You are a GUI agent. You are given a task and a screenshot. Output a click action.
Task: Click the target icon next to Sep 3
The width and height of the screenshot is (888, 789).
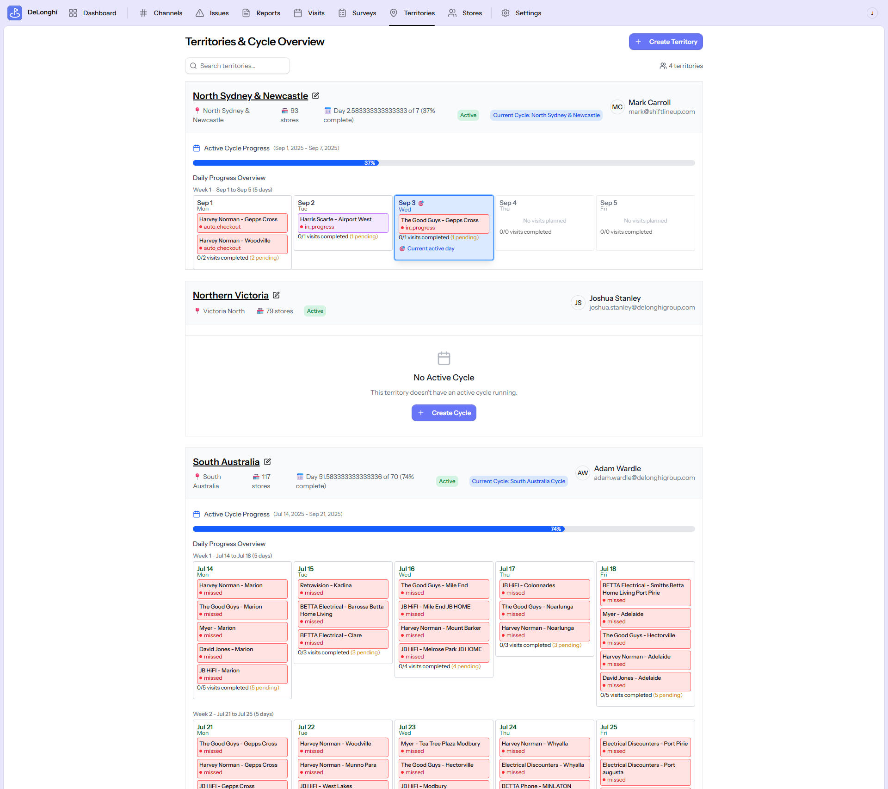click(x=421, y=203)
